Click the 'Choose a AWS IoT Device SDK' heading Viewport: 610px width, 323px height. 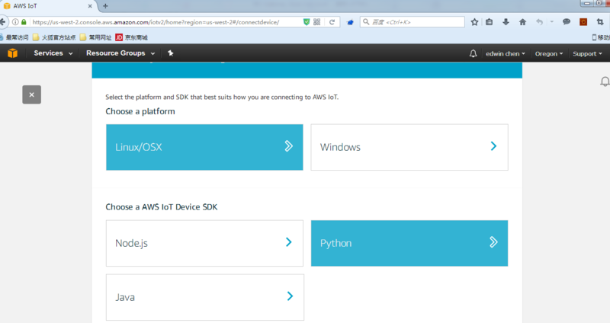coord(162,206)
